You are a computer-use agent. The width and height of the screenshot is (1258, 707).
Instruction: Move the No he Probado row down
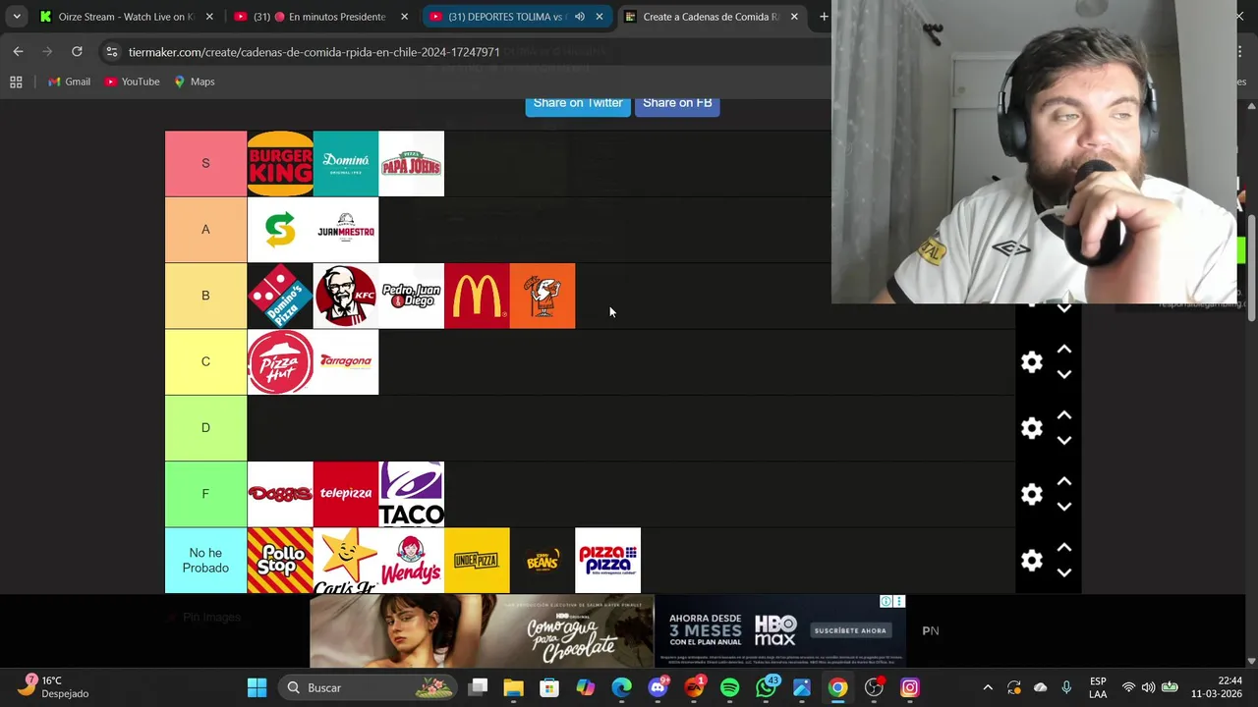[1063, 571]
